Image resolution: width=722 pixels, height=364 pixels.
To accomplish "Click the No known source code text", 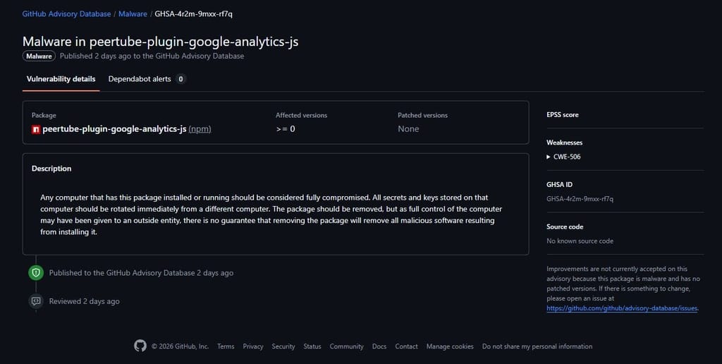I will coord(580,241).
